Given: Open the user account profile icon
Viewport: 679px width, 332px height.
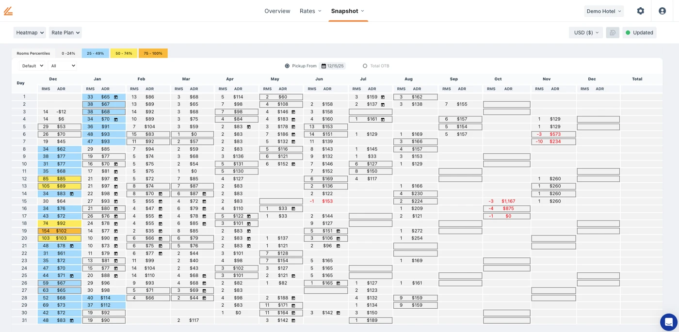Looking at the screenshot, I should pos(662,10).
